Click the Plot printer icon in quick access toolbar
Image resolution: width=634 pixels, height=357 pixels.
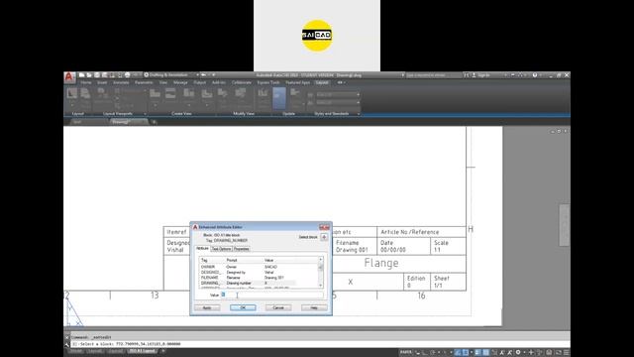point(128,75)
